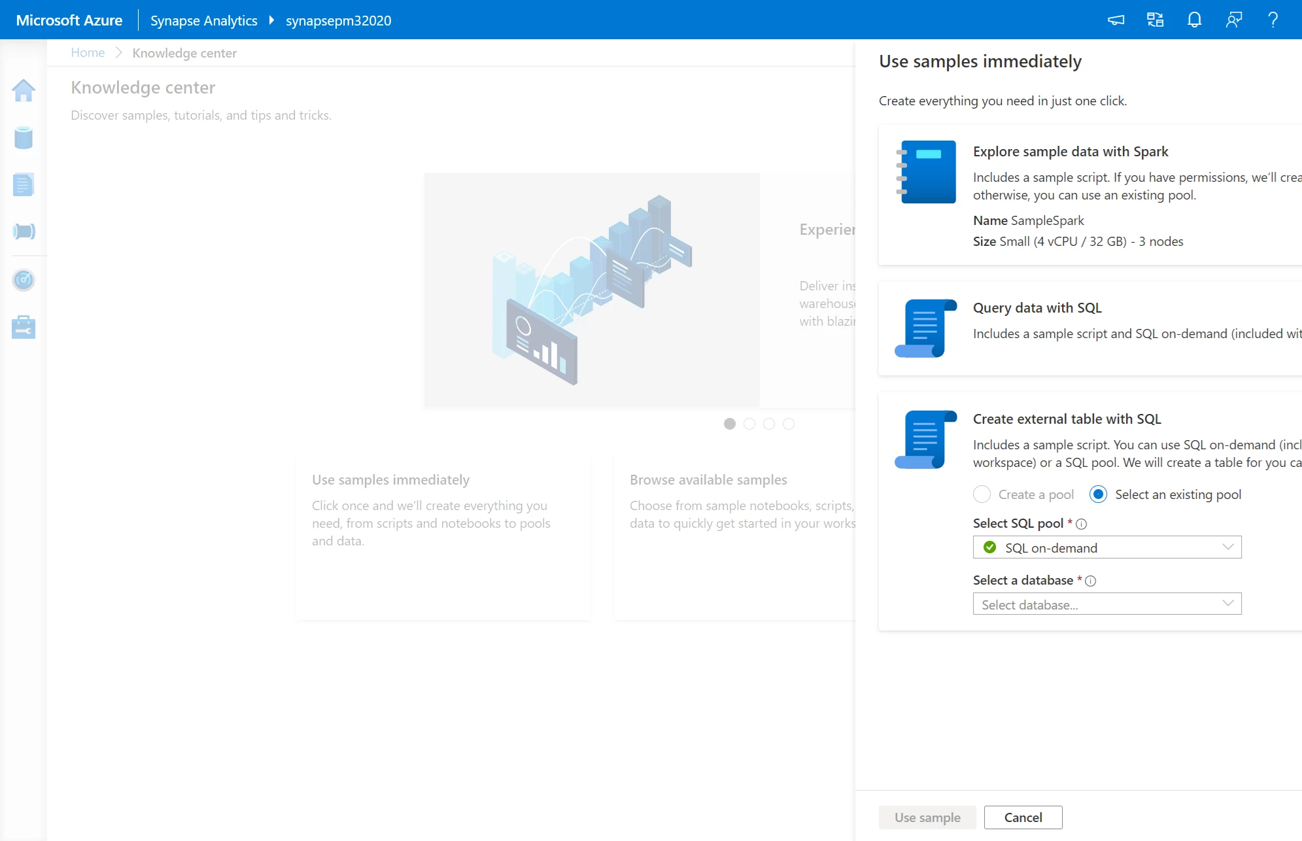Open the Data hub icon

tap(24, 138)
